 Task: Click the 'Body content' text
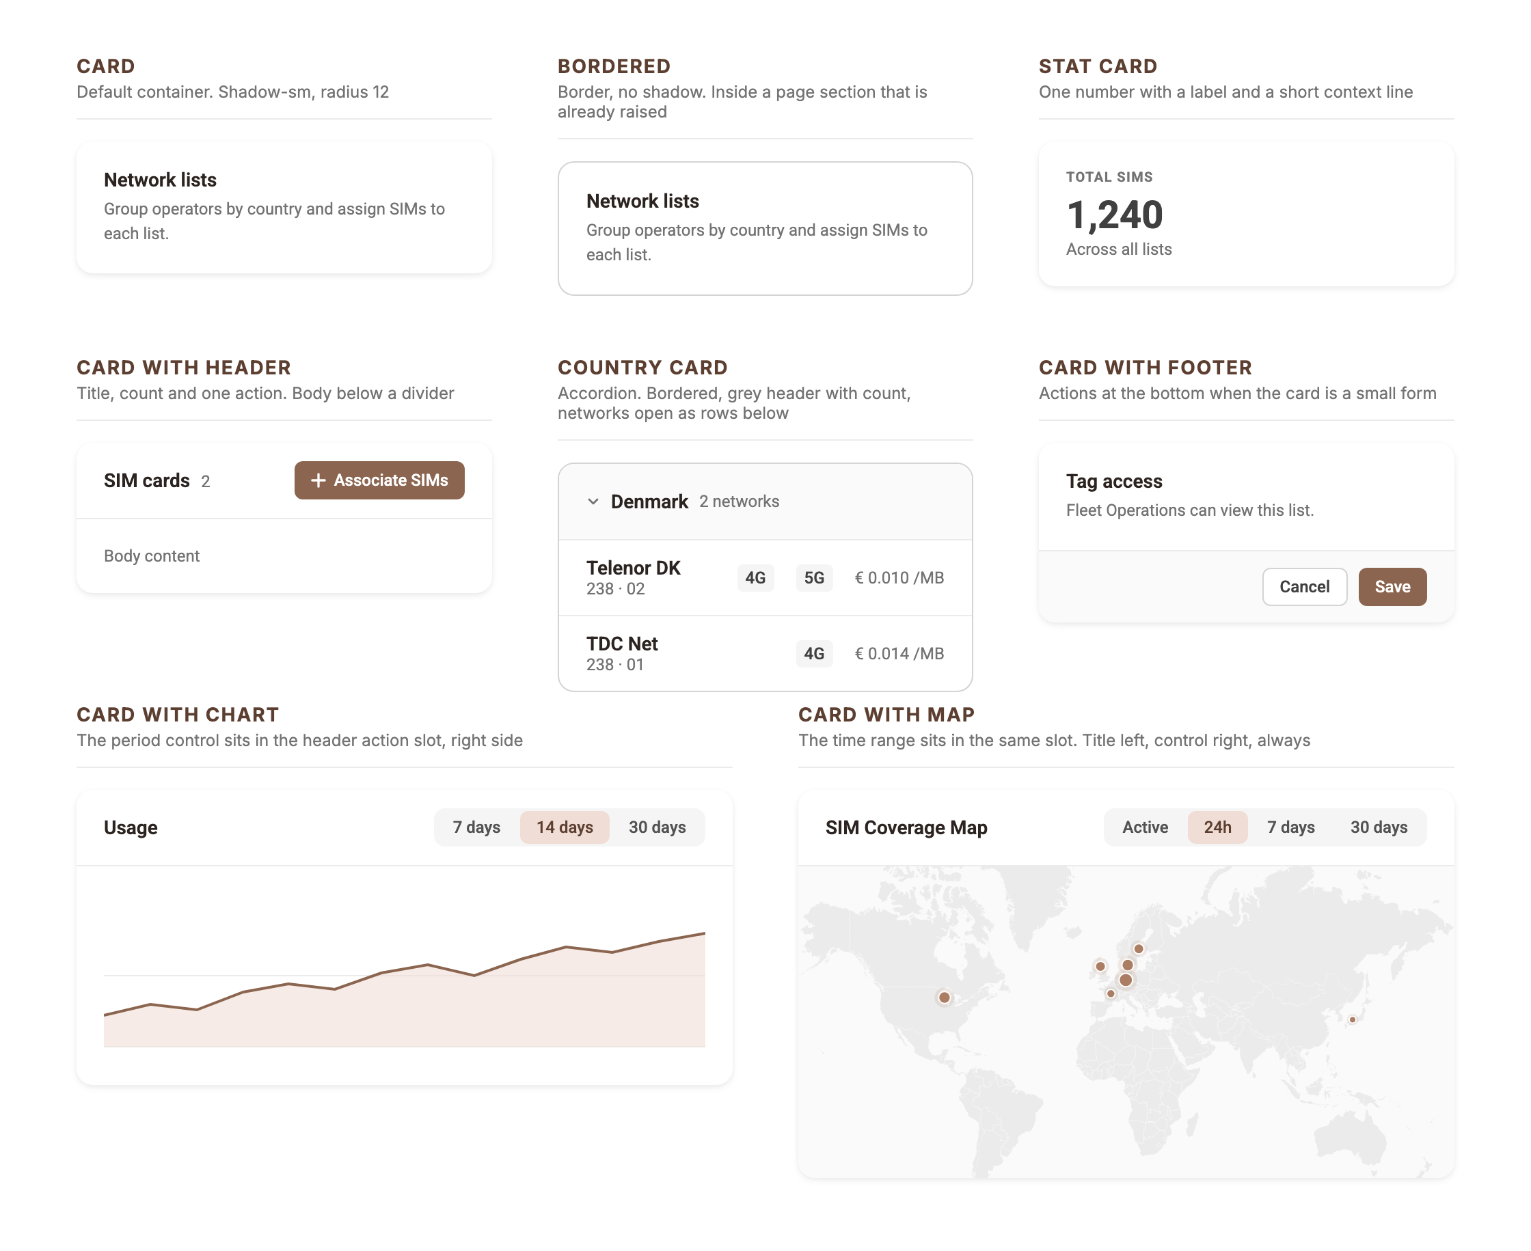[151, 556]
